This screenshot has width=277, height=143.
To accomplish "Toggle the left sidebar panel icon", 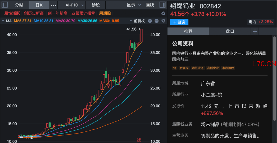I will point(5,5).
